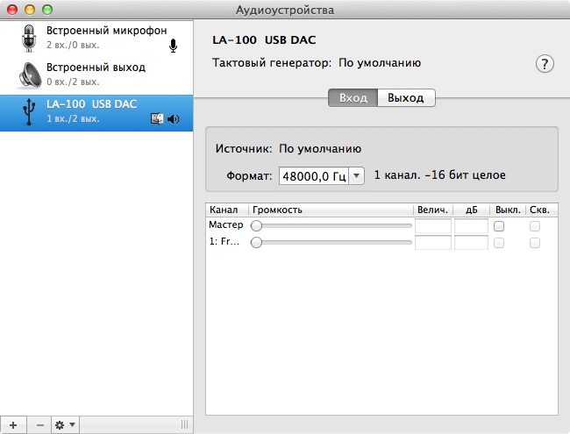
Task: Click the USB icon for LA-100 USB DAC
Action: [28, 111]
